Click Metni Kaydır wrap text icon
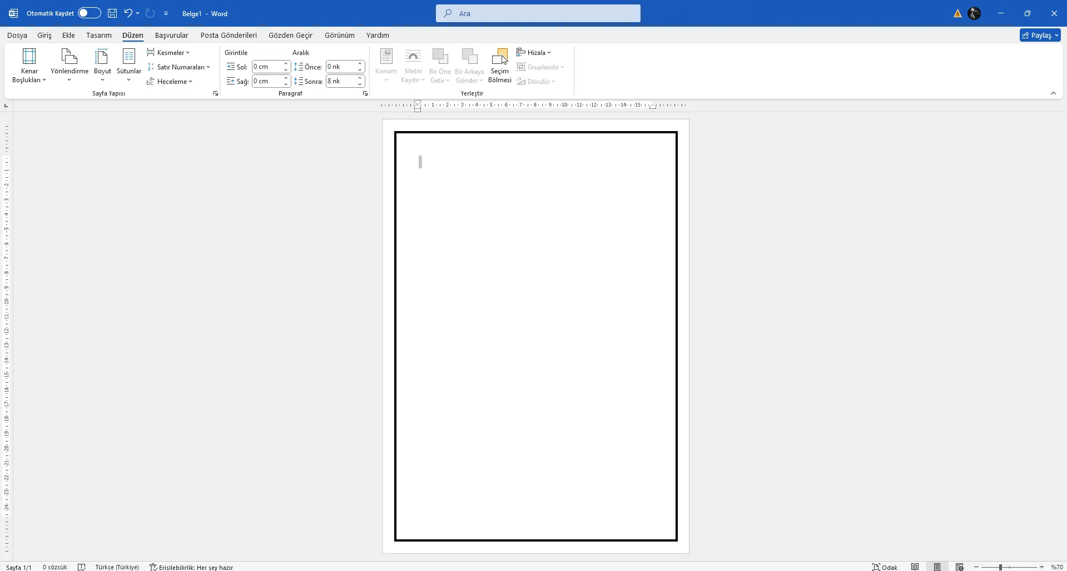 (x=413, y=66)
